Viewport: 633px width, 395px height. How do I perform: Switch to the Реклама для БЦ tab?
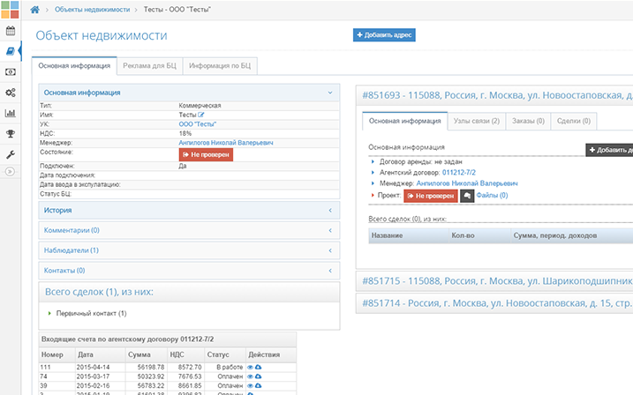(x=150, y=65)
